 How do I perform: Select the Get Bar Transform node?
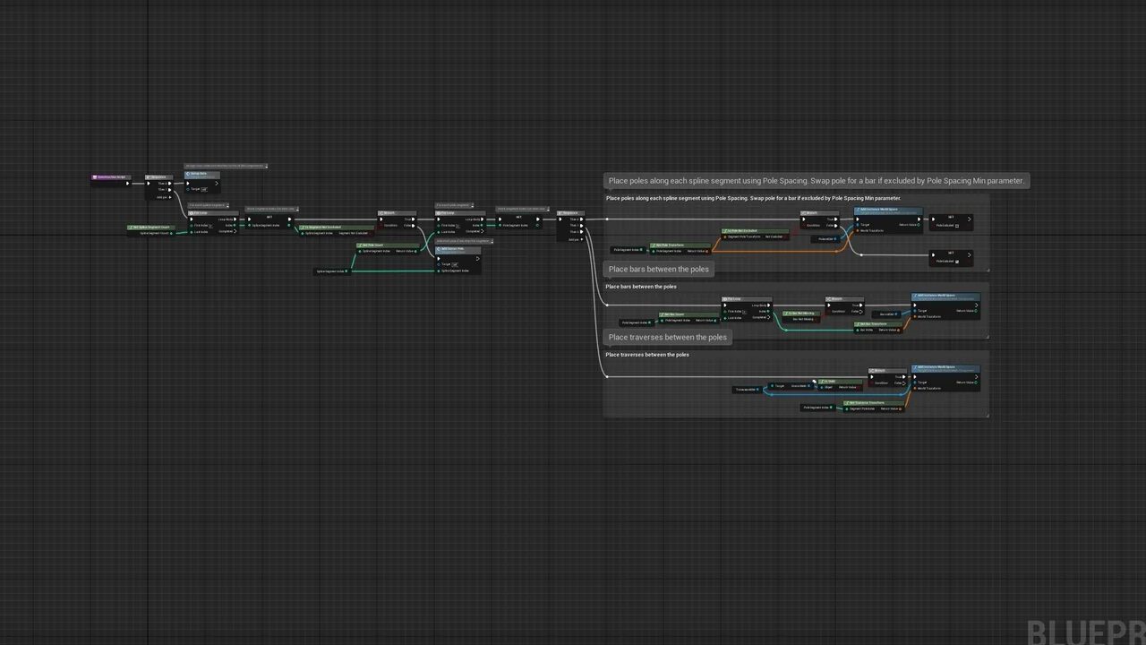point(879,324)
